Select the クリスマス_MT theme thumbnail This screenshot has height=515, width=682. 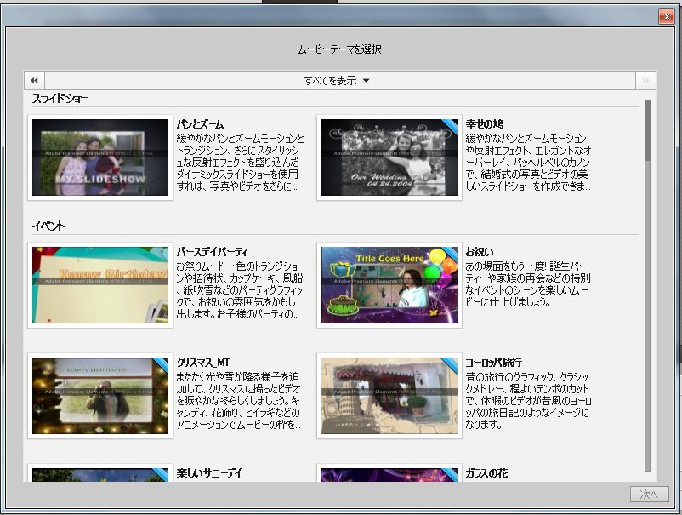coord(100,396)
